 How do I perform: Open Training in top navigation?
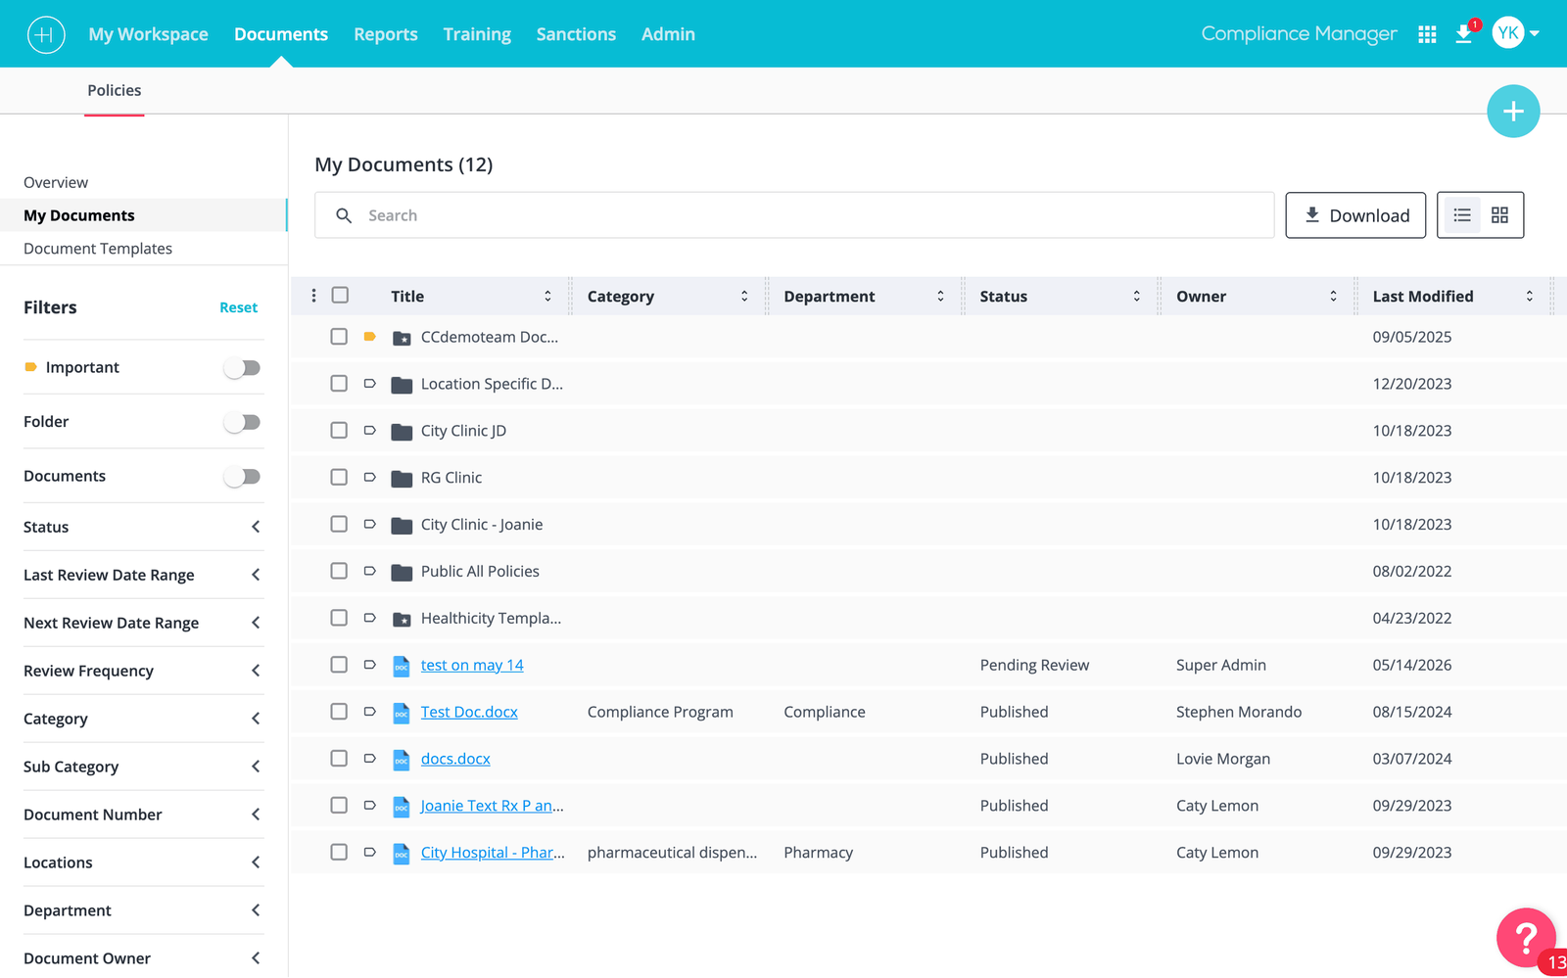click(x=477, y=34)
